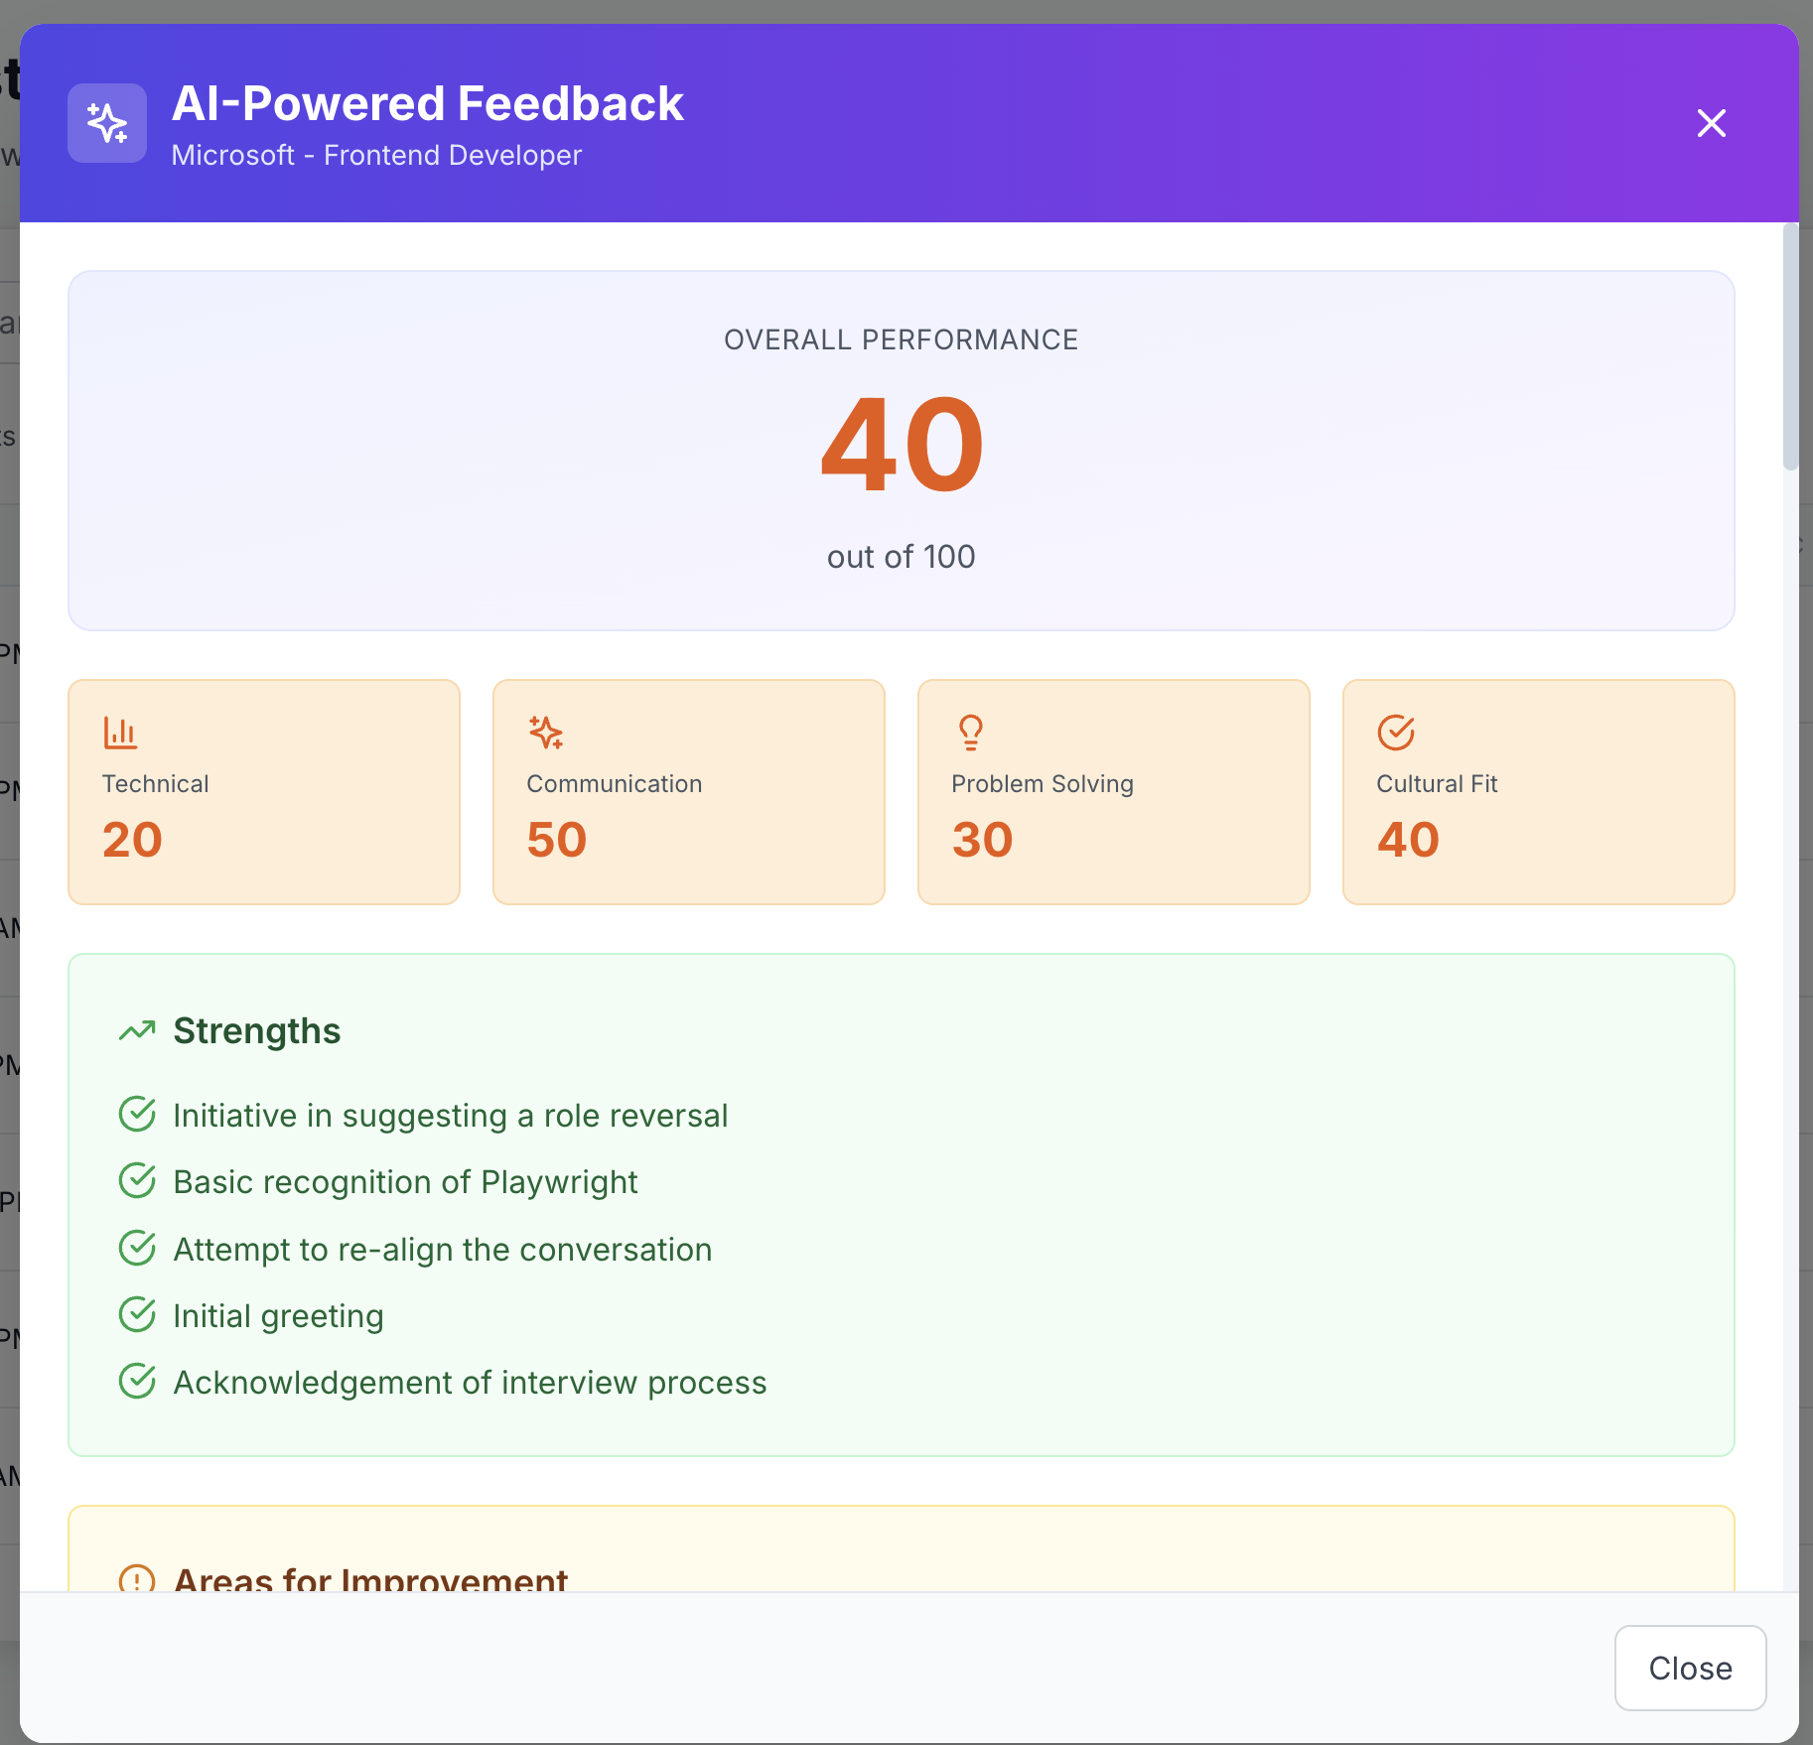Click Acknowledgement of interview process strength item
Screen dimensions: 1813x1745
pyautogui.click(x=470, y=1381)
